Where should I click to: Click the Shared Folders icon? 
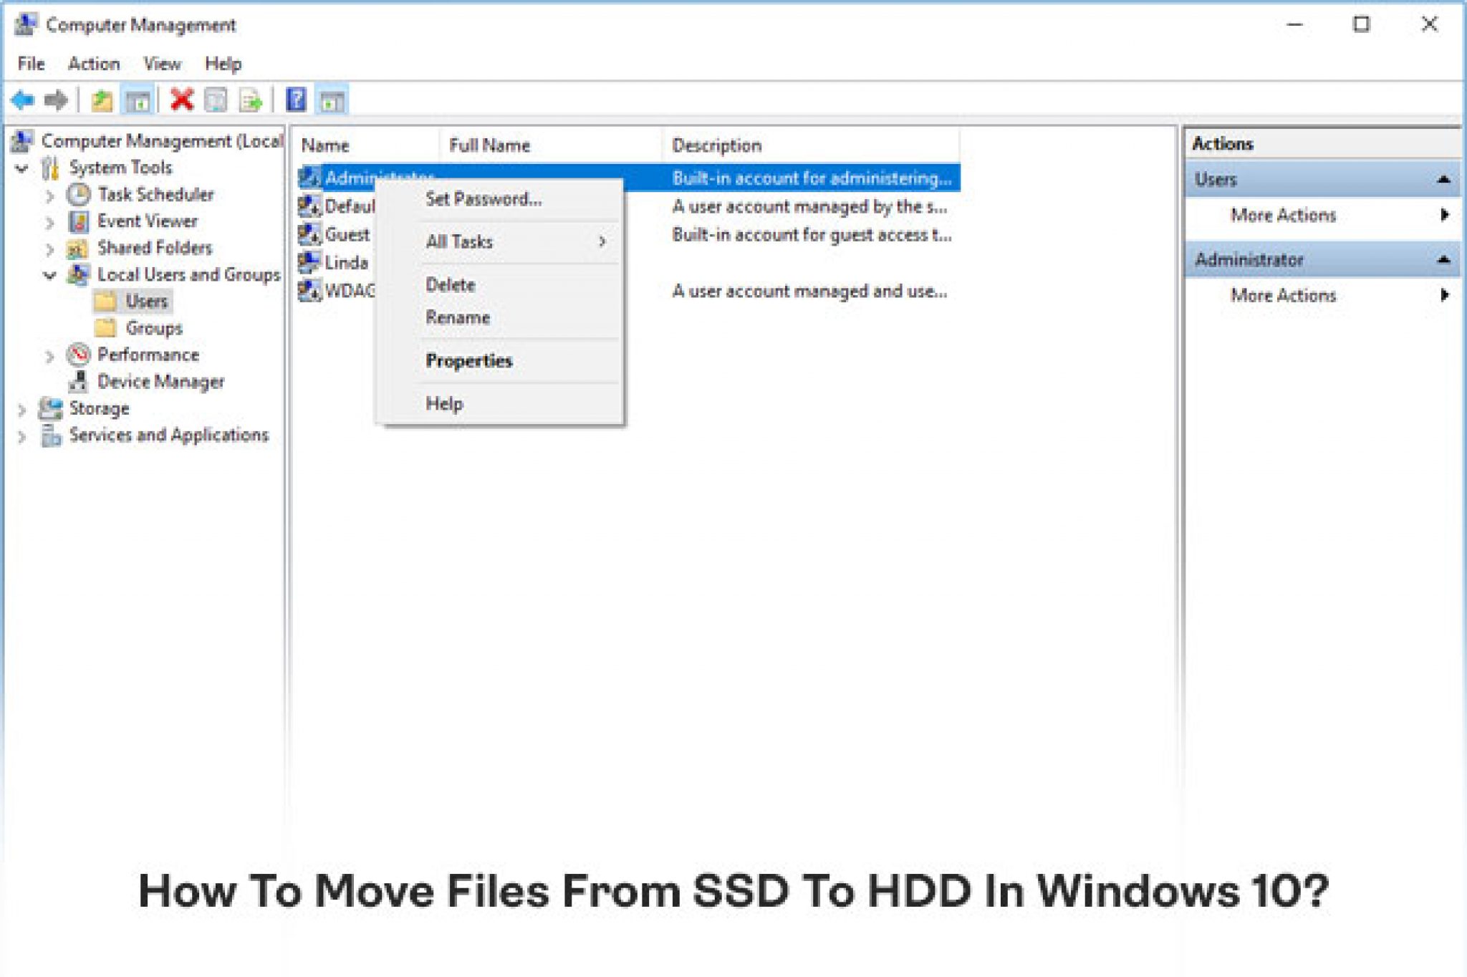click(x=77, y=249)
